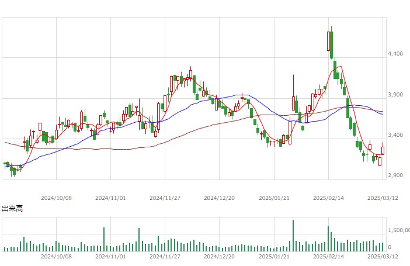Click the 2024/11/27 date under volume chart
This screenshot has height=266, width=410.
(x=165, y=256)
